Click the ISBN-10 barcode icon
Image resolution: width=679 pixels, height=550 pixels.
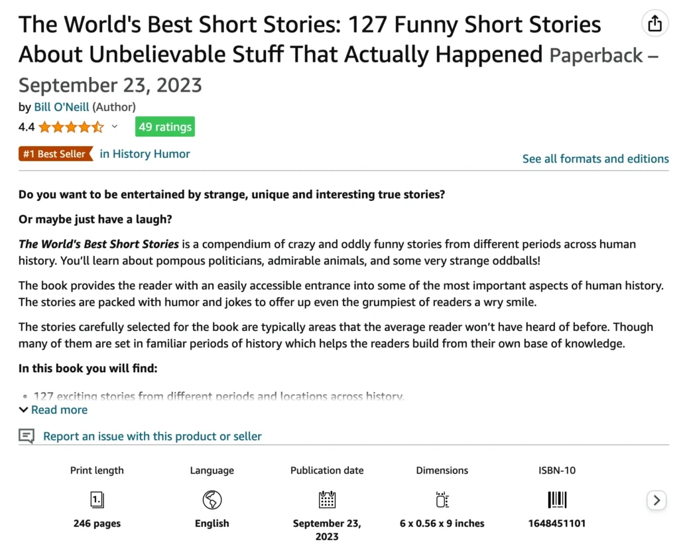[557, 500]
